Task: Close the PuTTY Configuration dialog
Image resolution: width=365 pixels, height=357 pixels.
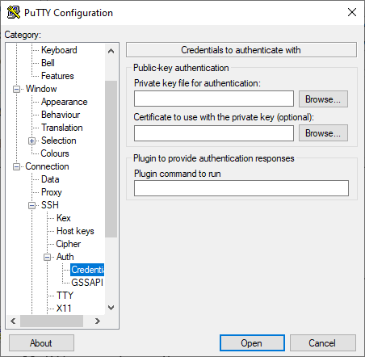Action: click(x=352, y=12)
